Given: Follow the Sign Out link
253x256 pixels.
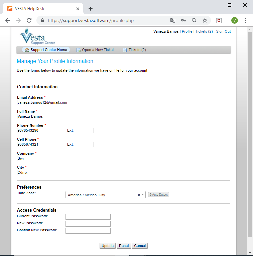Looking at the screenshot, I should (223, 31).
